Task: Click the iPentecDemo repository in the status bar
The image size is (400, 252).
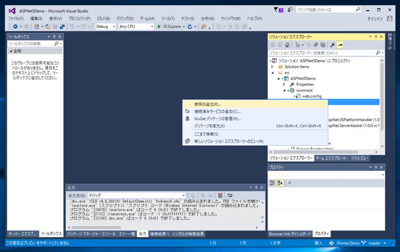Action: click(348, 243)
